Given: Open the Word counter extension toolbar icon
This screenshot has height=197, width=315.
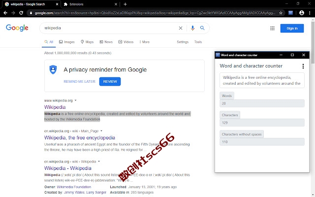Looking at the screenshot, I should (290, 13).
